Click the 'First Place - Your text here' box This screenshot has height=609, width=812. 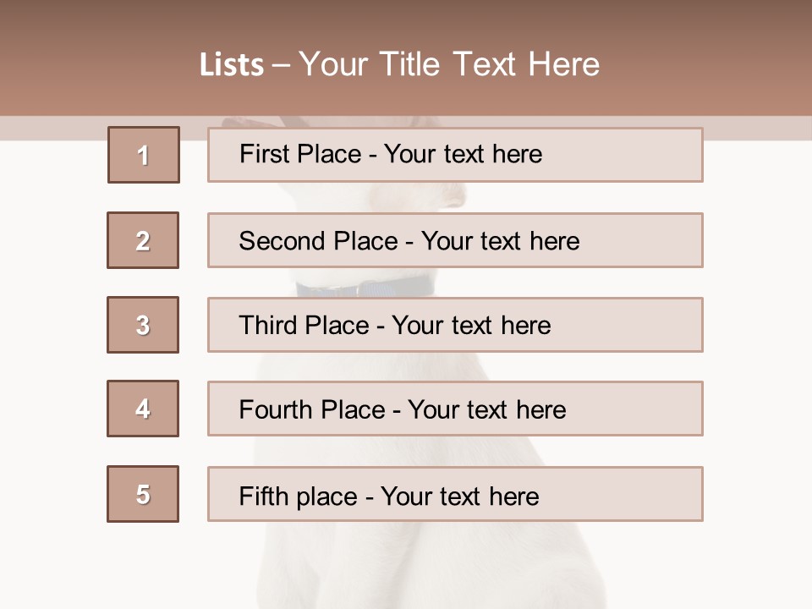pyautogui.click(x=455, y=155)
